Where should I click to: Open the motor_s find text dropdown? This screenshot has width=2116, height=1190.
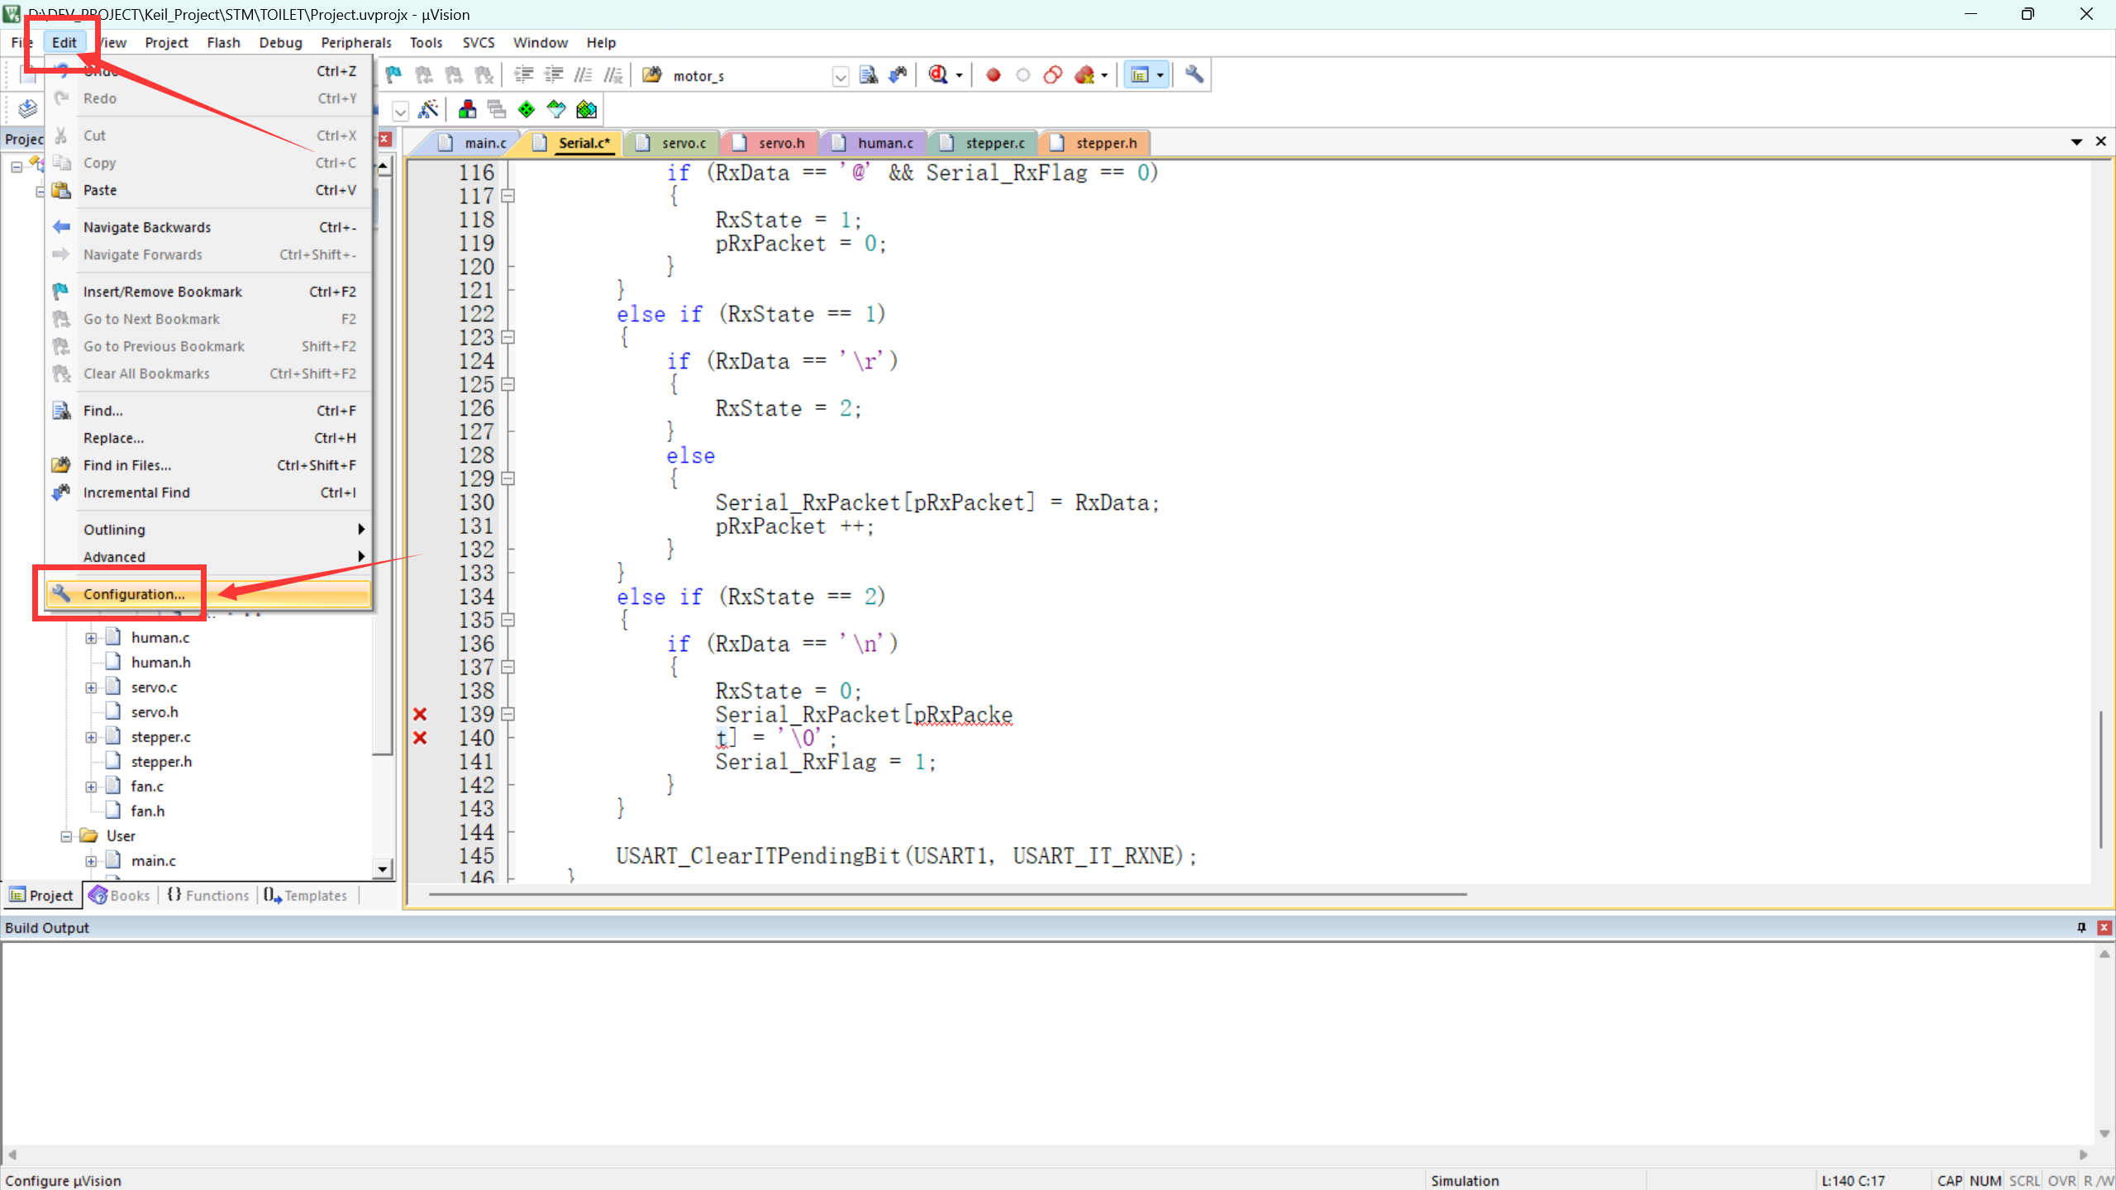point(840,77)
